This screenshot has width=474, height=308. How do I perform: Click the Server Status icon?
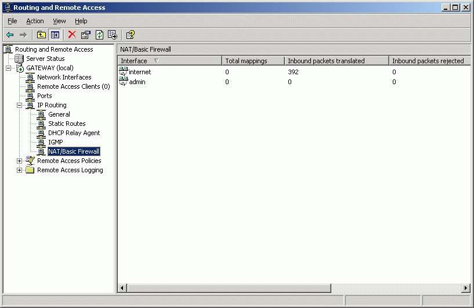tap(19, 59)
